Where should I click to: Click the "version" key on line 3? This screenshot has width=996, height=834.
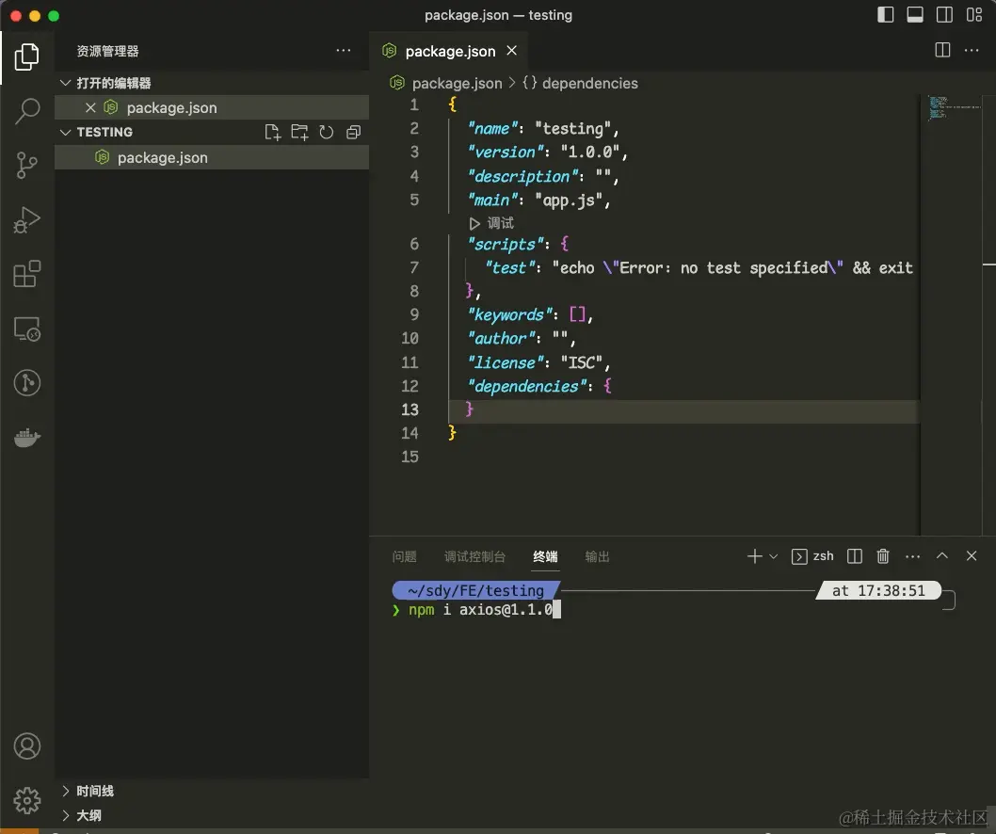click(505, 152)
